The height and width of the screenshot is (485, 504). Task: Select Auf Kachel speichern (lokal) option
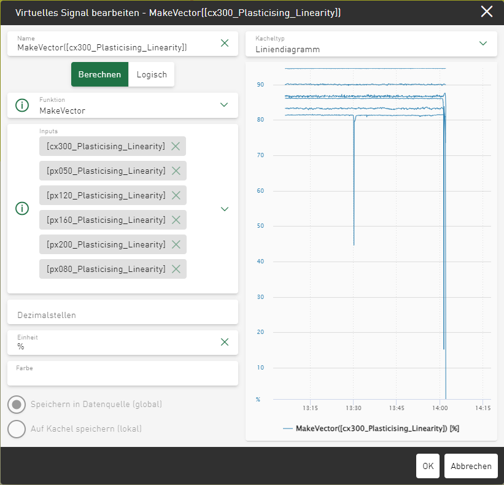[17, 429]
